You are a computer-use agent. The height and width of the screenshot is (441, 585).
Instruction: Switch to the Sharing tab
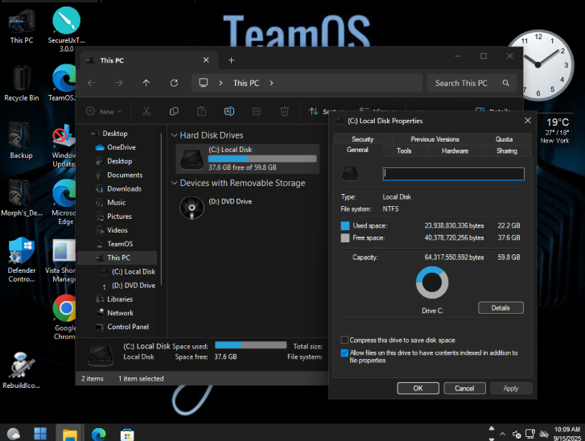coord(507,150)
